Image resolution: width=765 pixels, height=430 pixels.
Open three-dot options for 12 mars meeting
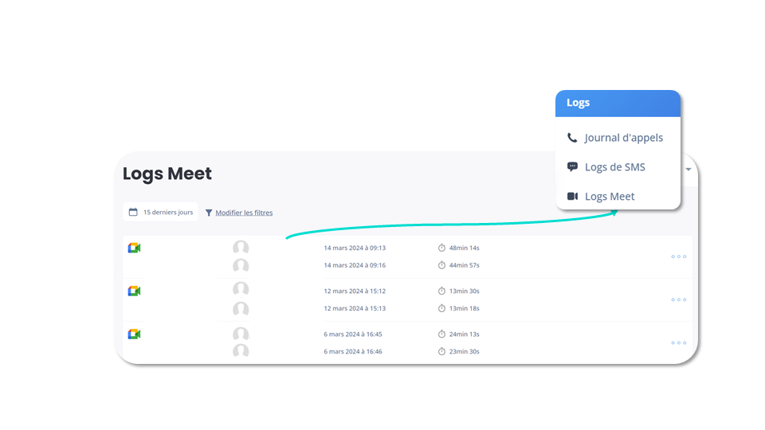[679, 299]
